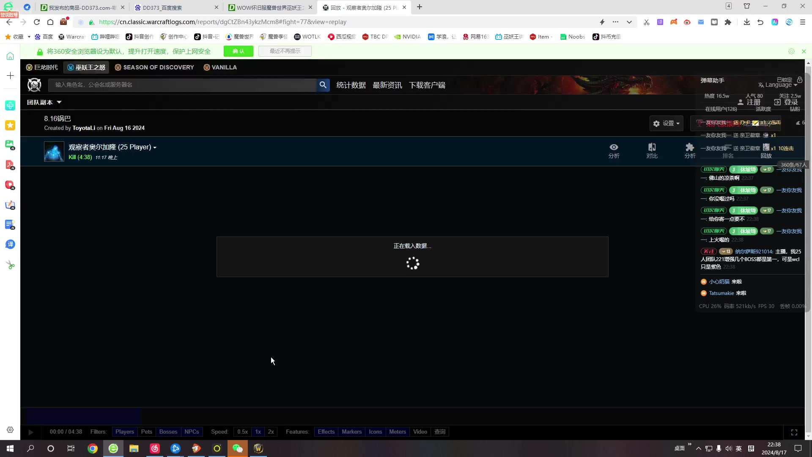Select 0.5x playback speed option
Viewport: 812px width, 457px height.
pos(242,431)
